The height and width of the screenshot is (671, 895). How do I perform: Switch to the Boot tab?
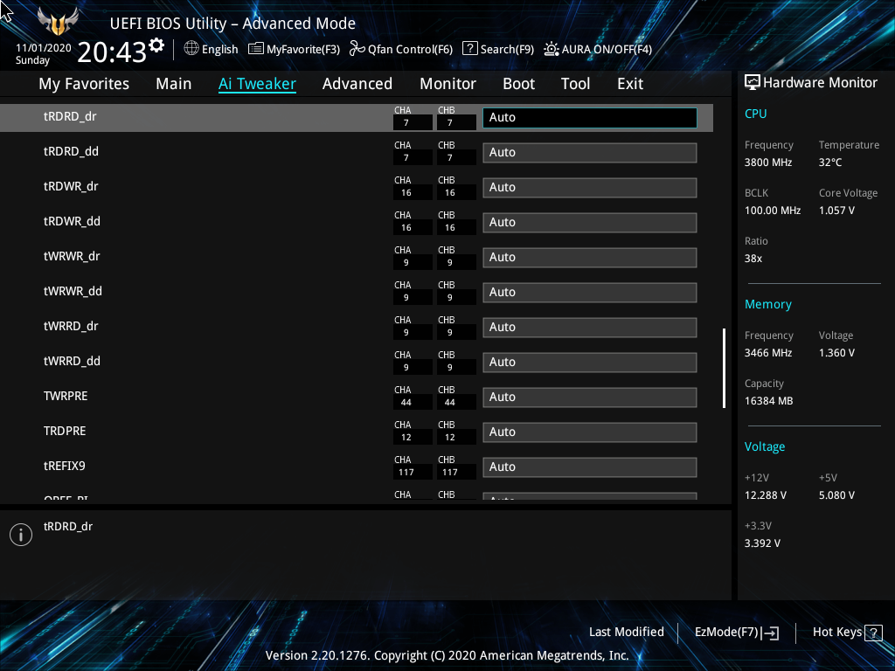point(519,84)
